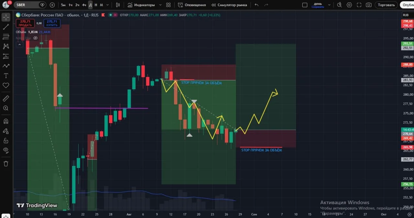
Task: Open the user profile avatar menu
Action: tap(6, 5)
